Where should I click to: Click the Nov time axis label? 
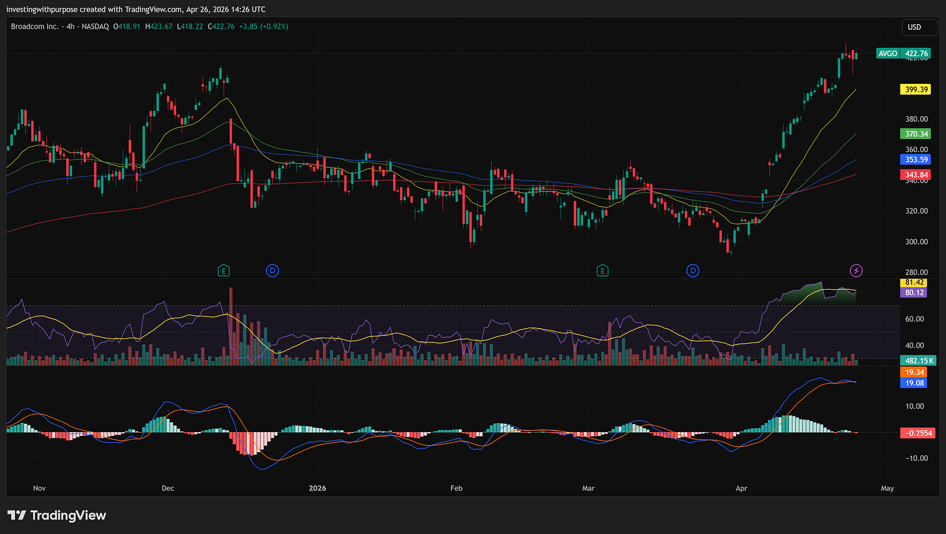[x=39, y=488]
